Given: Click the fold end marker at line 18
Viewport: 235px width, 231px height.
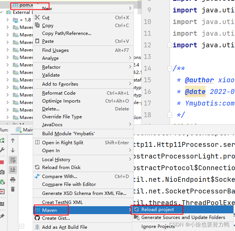Looking at the screenshot, I should click(x=170, y=115).
